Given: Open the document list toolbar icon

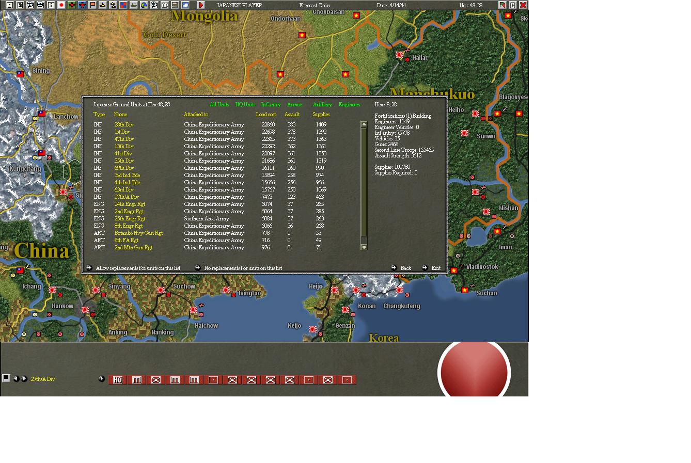Looking at the screenshot, I should tap(20, 5).
